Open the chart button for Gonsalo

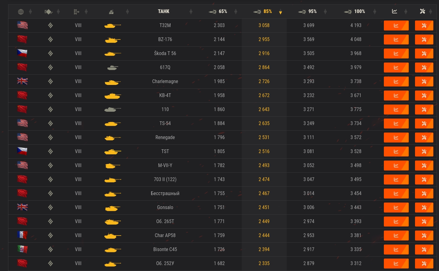396,208
